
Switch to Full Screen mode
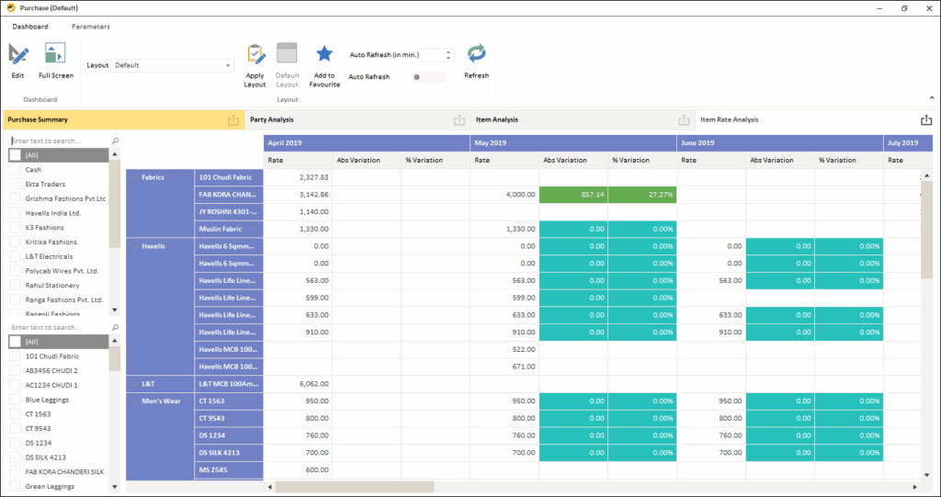pos(55,54)
